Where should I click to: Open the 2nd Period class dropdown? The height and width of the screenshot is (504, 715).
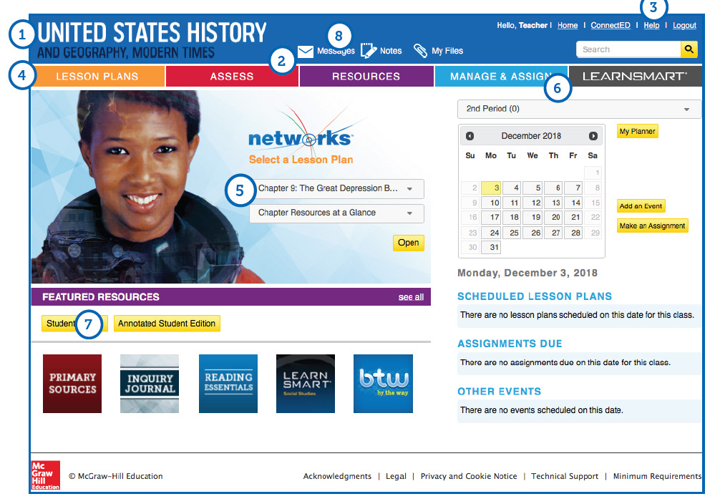click(579, 109)
